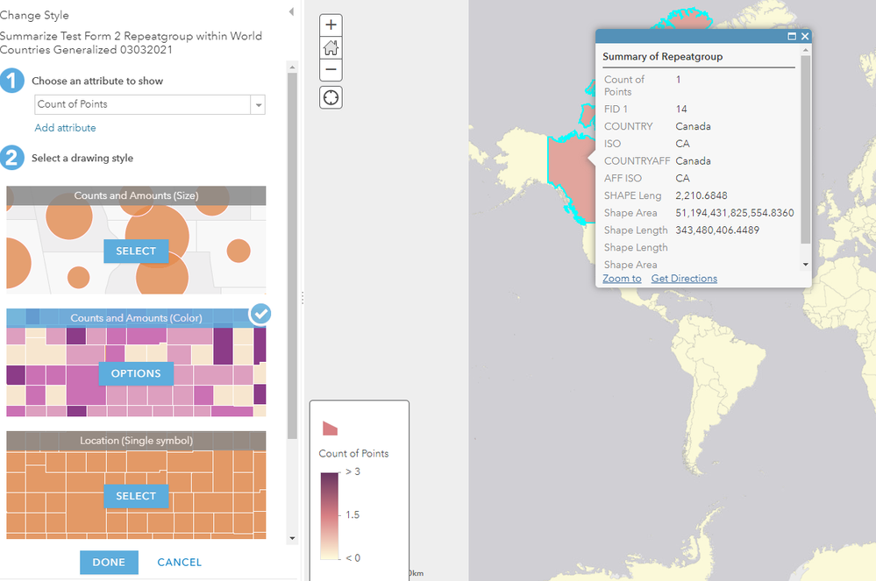Close the Summary of Repeatgroup popup

coord(804,36)
